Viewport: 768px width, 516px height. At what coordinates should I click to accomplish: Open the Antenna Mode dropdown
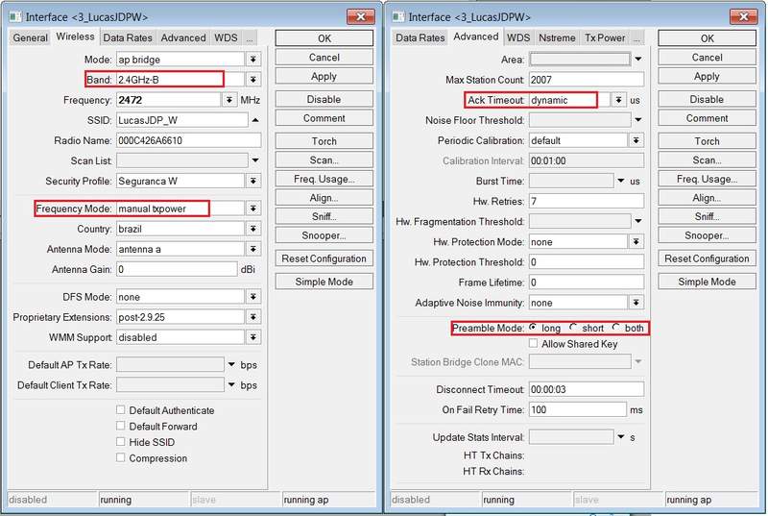pyautogui.click(x=253, y=249)
